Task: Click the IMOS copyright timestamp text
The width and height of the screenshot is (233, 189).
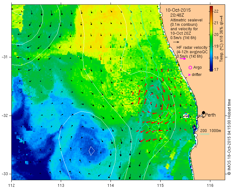Action: pos(229,137)
